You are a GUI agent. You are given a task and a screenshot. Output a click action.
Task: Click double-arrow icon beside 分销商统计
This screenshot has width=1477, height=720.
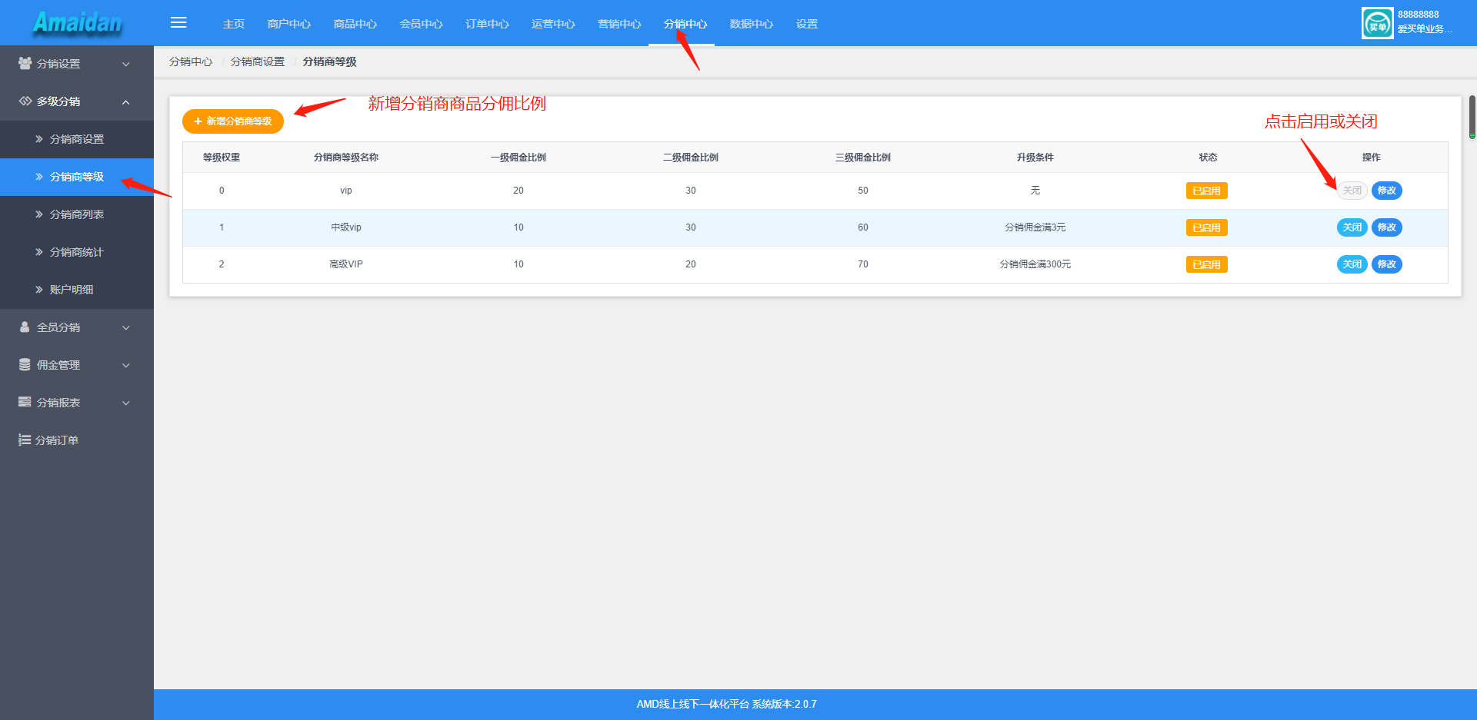click(x=38, y=252)
